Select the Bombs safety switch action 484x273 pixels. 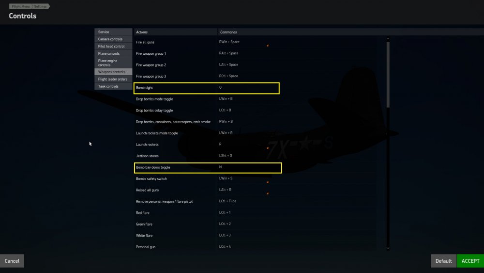point(151,179)
